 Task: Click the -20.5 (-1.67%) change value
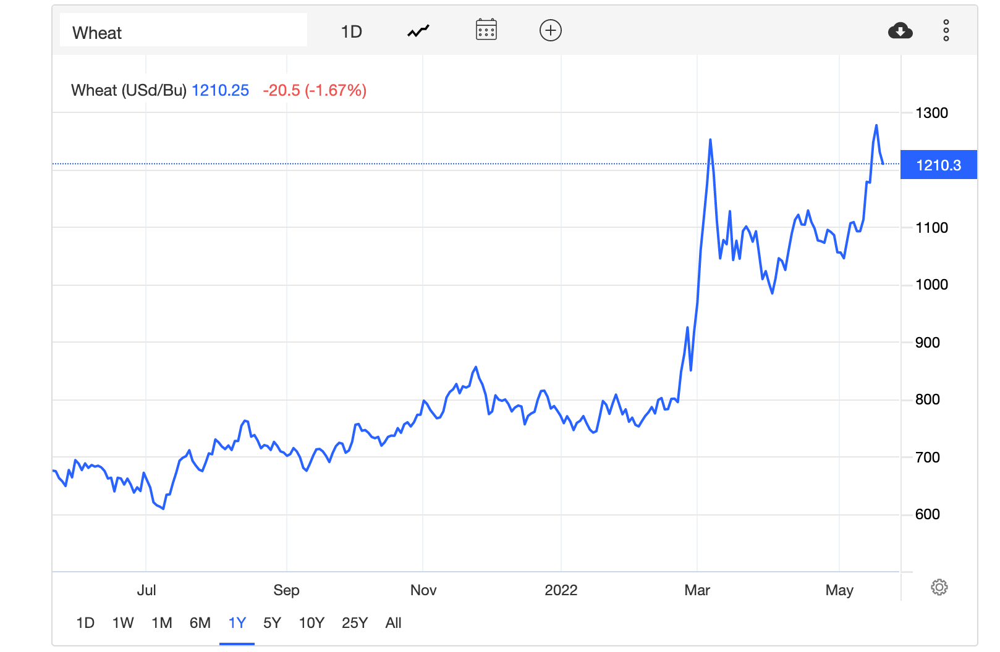tap(315, 90)
